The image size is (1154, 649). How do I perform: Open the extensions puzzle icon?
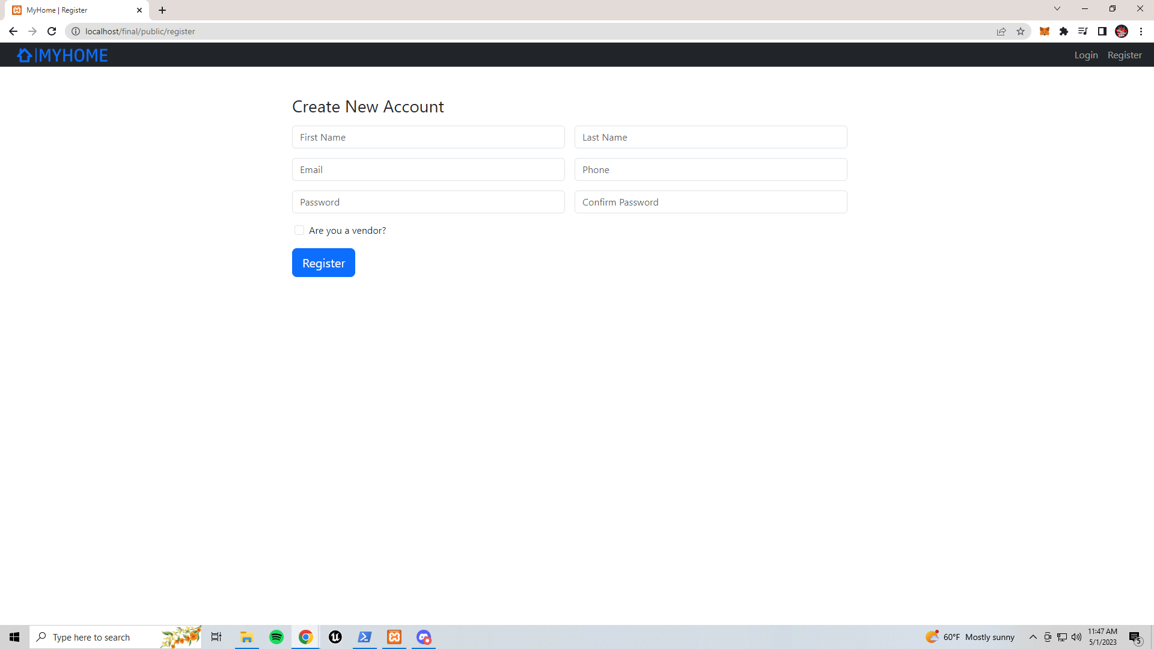pos(1064,31)
